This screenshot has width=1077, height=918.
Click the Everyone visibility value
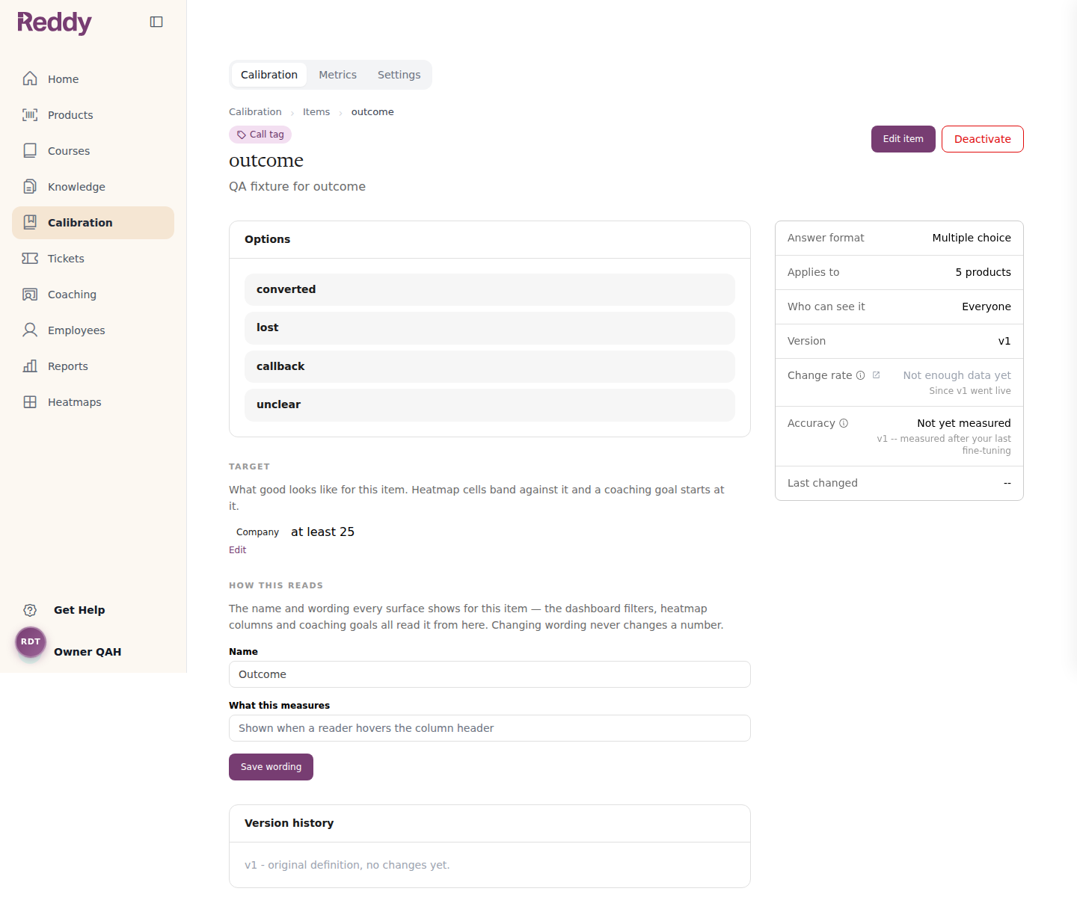tap(987, 306)
